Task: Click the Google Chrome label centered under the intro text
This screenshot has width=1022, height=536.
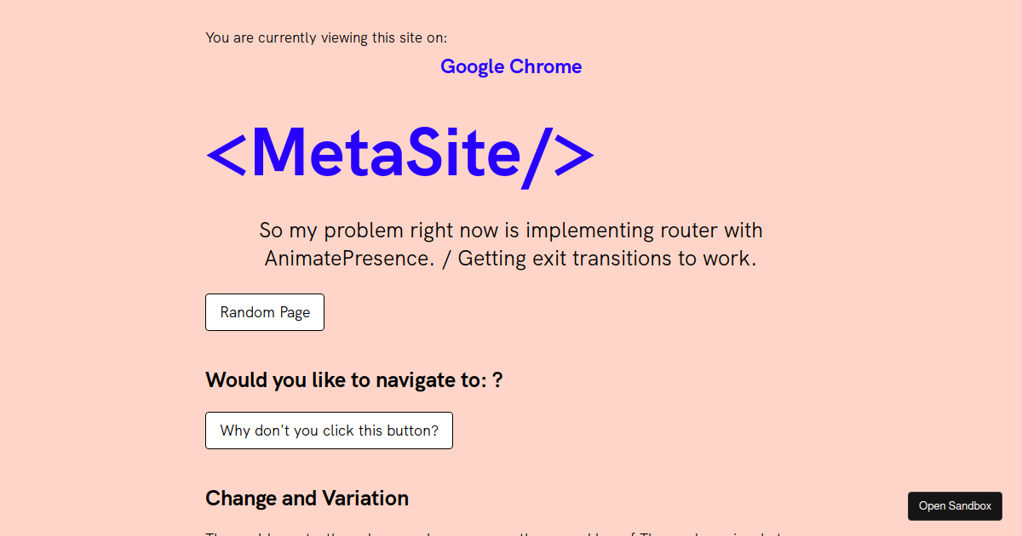Action: [x=511, y=66]
